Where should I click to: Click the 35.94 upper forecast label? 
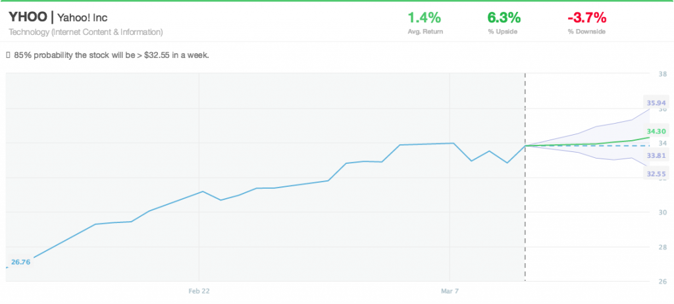click(x=656, y=103)
